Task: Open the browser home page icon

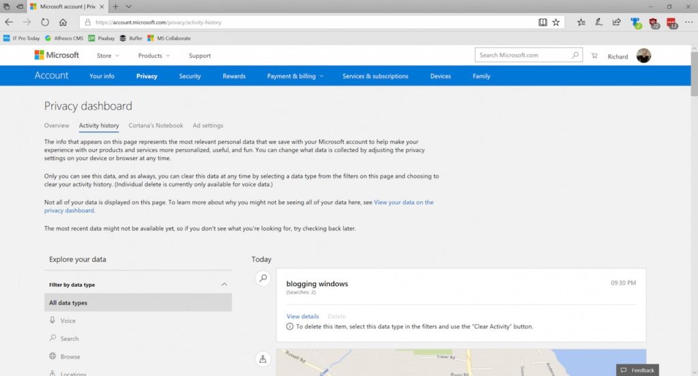Action: click(x=63, y=22)
